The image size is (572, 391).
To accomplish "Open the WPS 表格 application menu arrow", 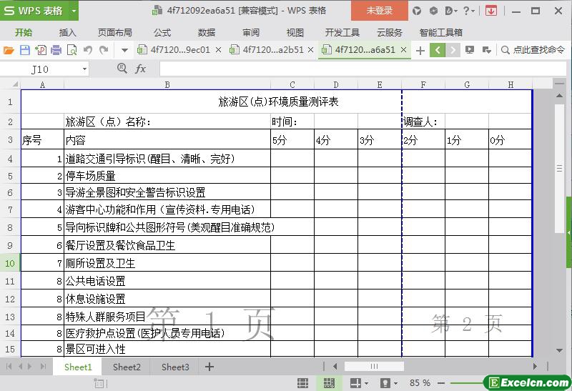I will [x=74, y=11].
